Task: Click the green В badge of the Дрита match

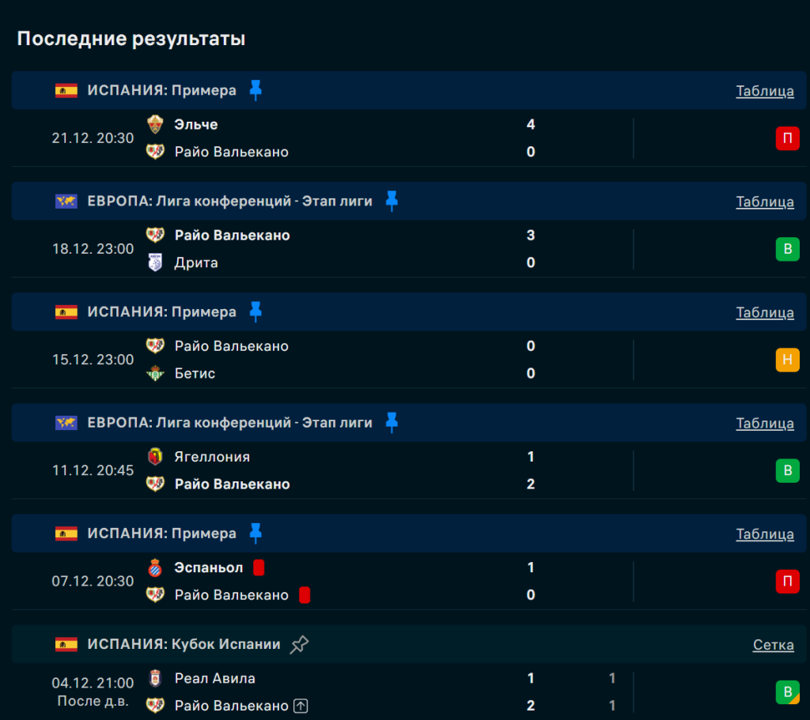Action: click(787, 250)
